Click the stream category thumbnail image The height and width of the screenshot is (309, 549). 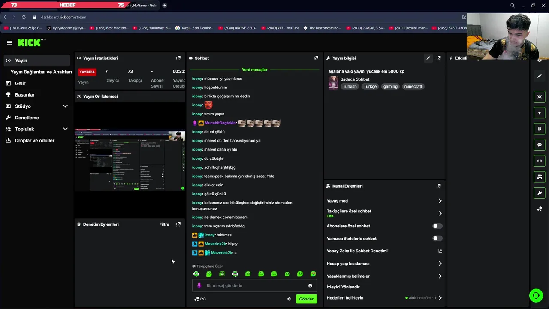tap(333, 83)
